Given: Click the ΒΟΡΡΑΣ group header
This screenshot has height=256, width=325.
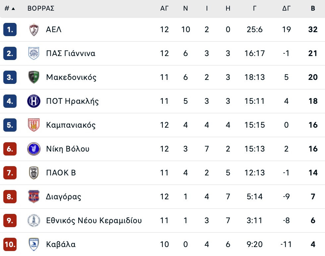Looking at the screenshot, I should coord(41,9).
